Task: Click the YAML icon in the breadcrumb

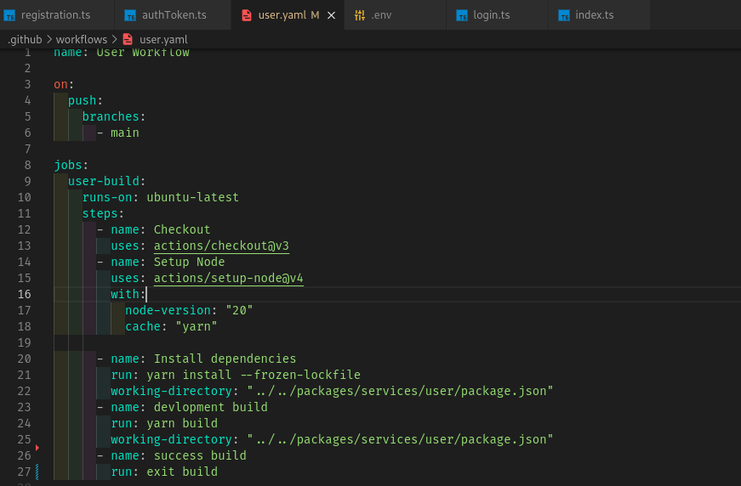Action: tap(128, 39)
